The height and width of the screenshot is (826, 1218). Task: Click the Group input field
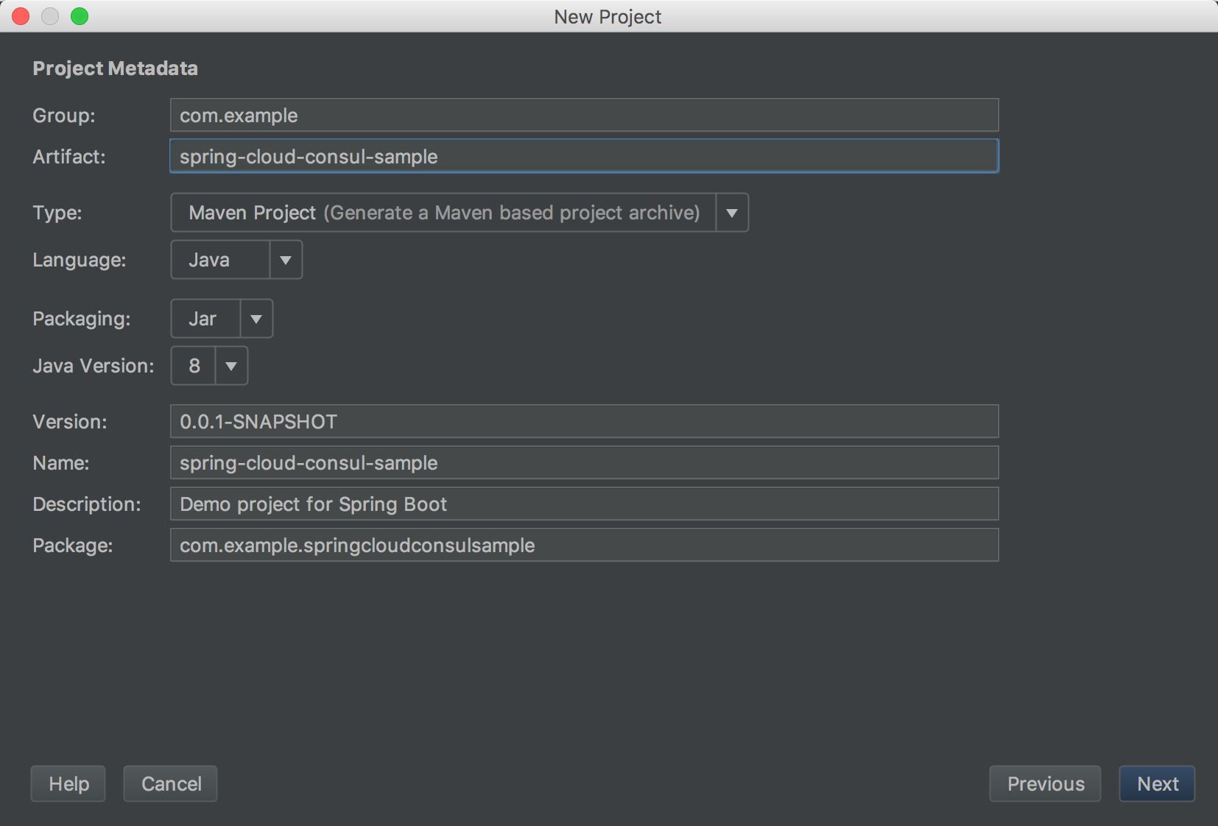coord(583,116)
